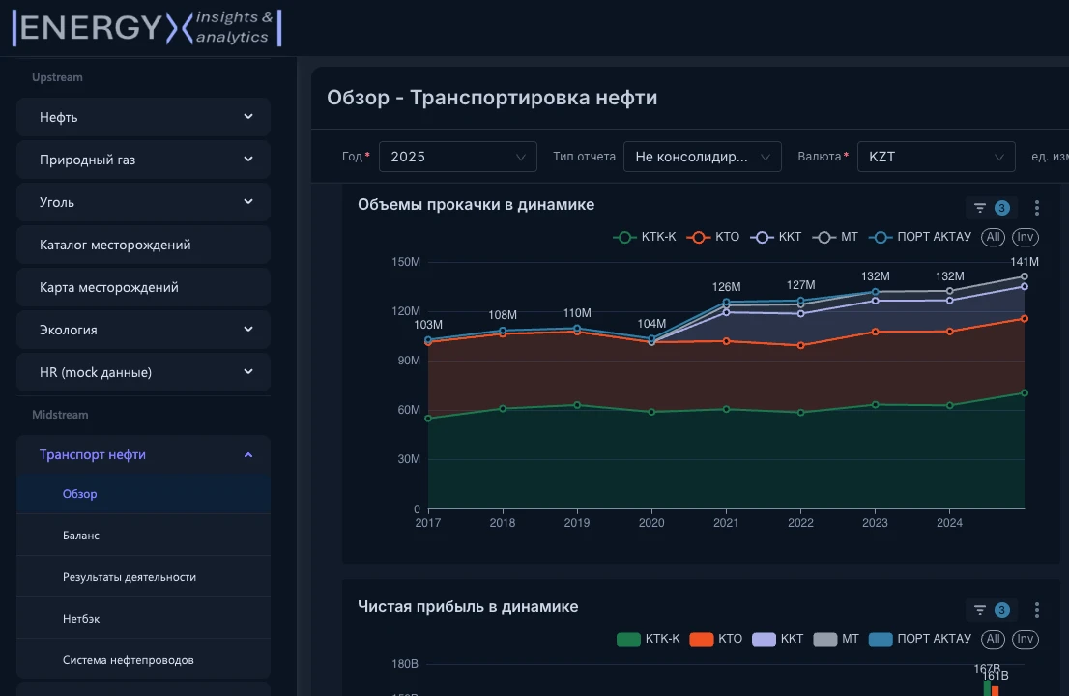Screen dimensions: 1069x696
Task: Click All button in profit chart legend
Action: 993,639
